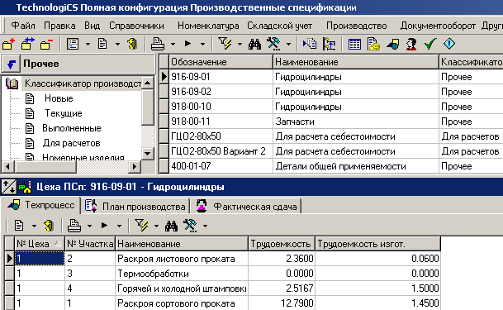503x310 pixels.
Task: Click the green checkmark icon
Action: (x=430, y=44)
